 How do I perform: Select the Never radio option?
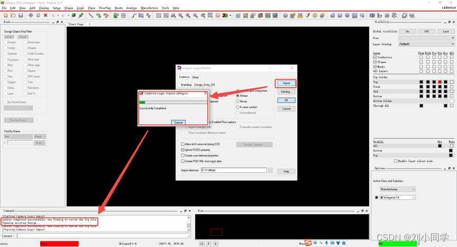pyautogui.click(x=238, y=101)
